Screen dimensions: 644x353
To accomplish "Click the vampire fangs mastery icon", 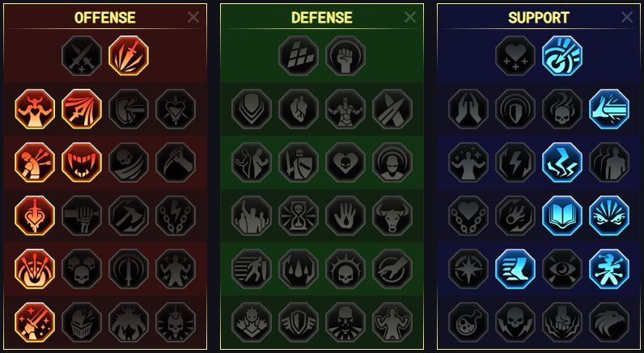I will 82,162.
